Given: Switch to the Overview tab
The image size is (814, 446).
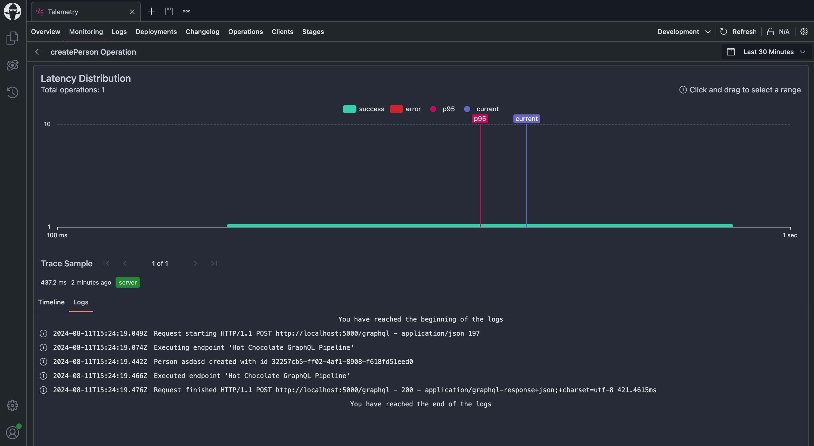Looking at the screenshot, I should pos(45,32).
